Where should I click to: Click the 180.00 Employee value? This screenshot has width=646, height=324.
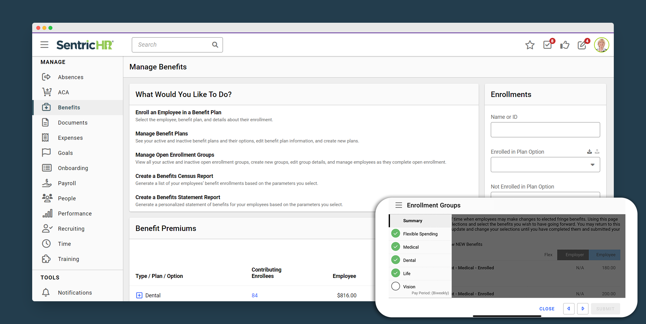point(609,268)
